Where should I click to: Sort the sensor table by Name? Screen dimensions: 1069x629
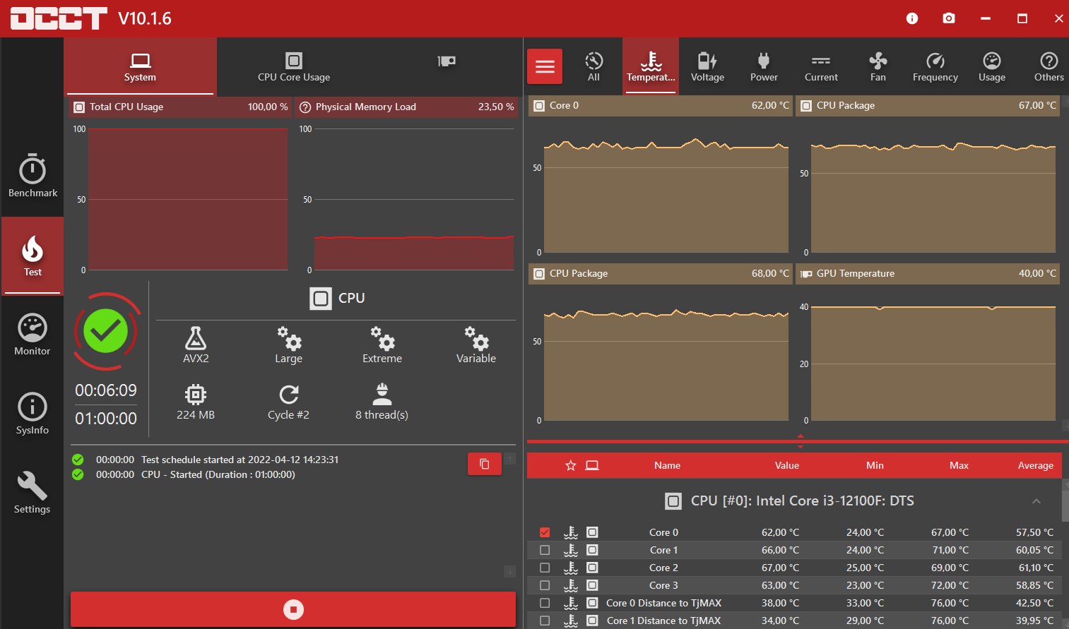click(667, 465)
